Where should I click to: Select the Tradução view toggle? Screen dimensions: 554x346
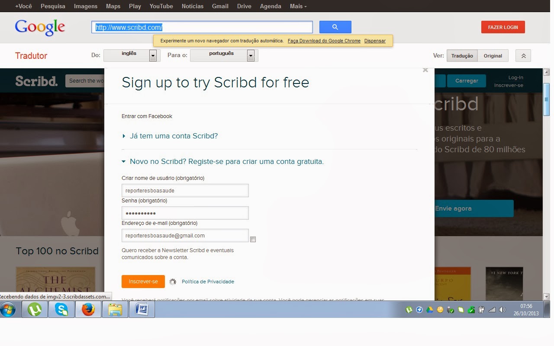tap(462, 56)
